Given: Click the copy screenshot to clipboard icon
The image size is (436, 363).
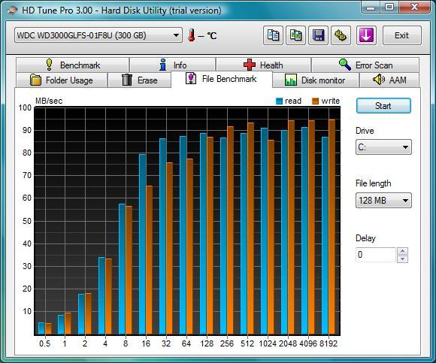Looking at the screenshot, I should [x=296, y=35].
